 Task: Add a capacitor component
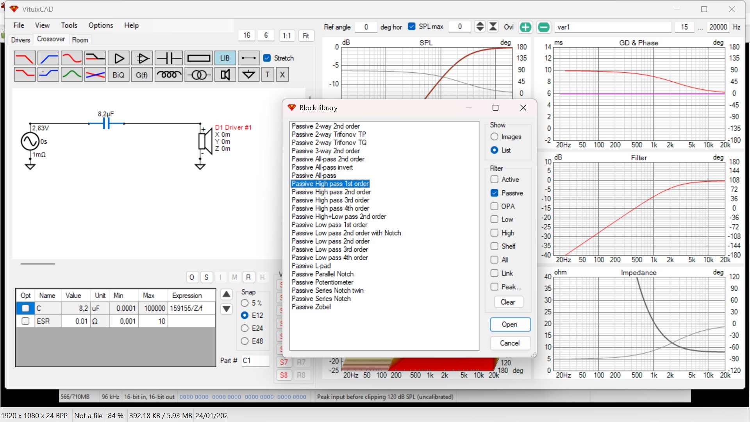(168, 58)
